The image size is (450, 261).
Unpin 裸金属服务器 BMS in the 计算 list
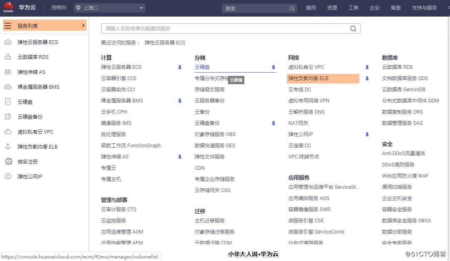[180, 101]
